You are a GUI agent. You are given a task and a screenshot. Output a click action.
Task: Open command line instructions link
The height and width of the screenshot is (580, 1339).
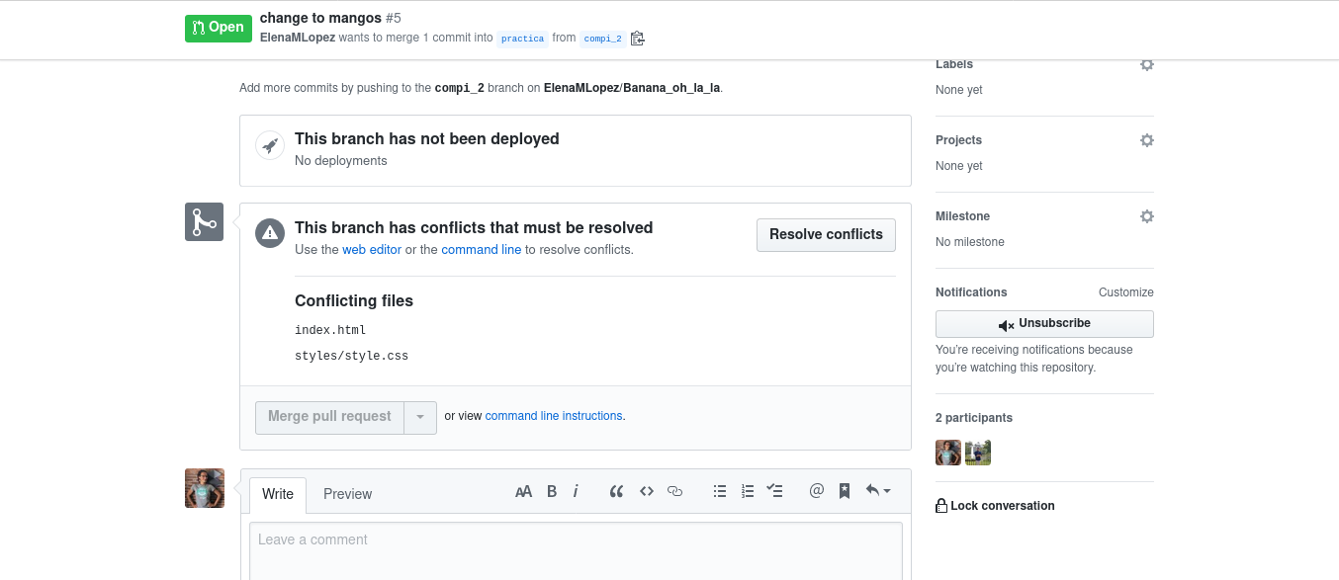(x=554, y=416)
